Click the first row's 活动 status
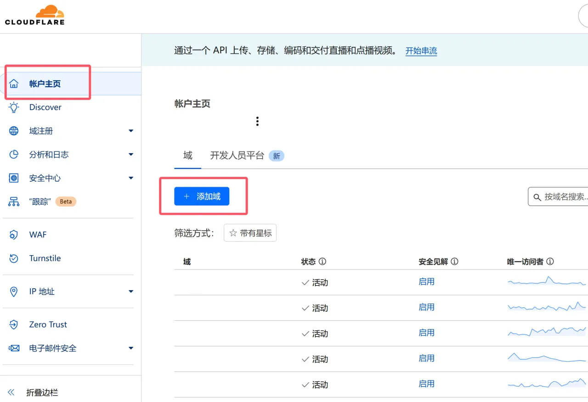 315,283
